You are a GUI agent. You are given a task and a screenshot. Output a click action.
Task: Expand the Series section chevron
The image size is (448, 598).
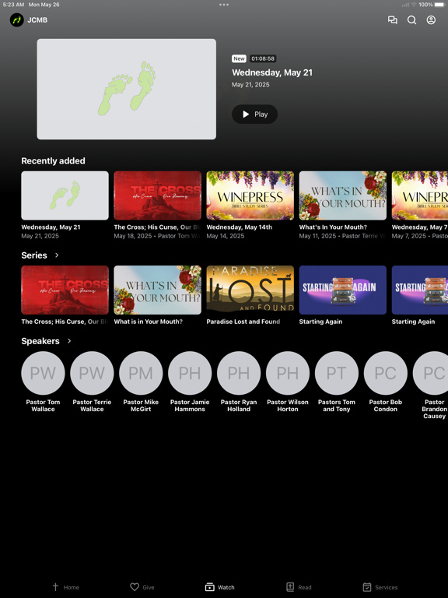(x=57, y=255)
